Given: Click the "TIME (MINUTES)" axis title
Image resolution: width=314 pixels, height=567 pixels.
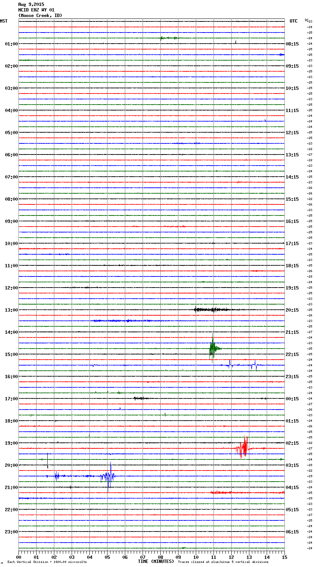Looking at the screenshot, I should 156,561.
